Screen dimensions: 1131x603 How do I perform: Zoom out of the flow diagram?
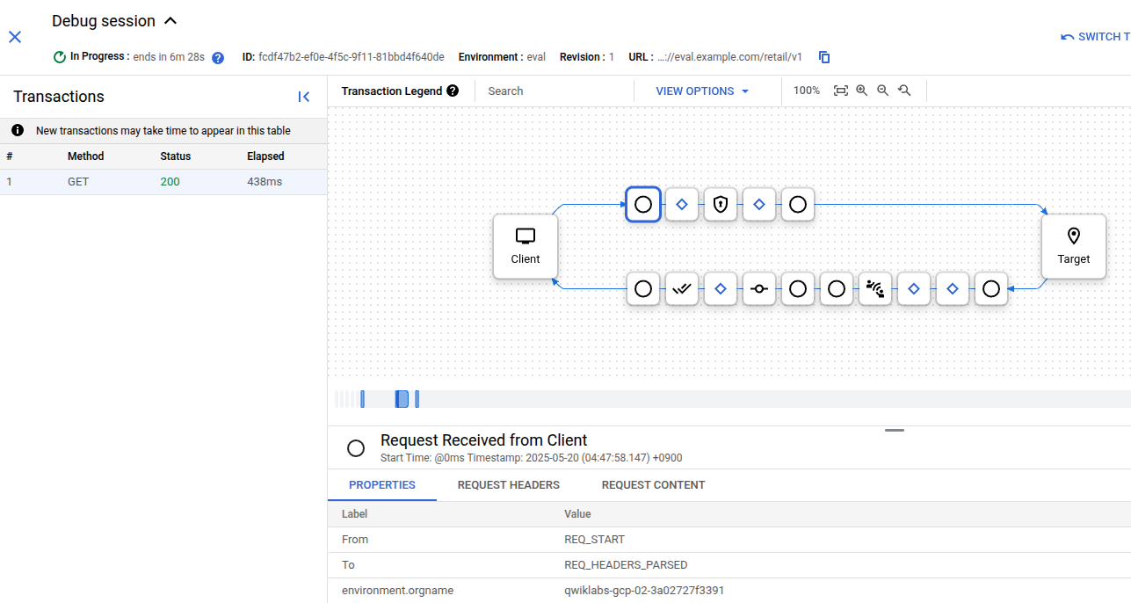pyautogui.click(x=883, y=91)
